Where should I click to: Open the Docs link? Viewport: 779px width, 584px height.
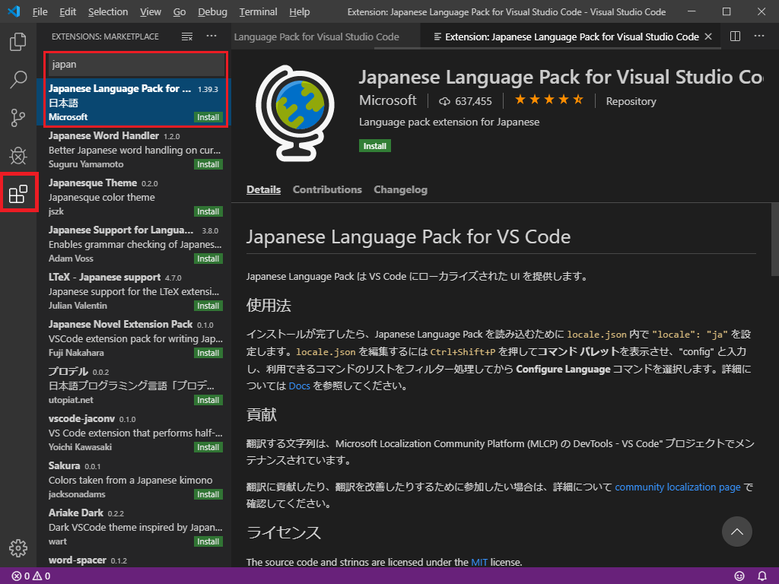pos(299,386)
